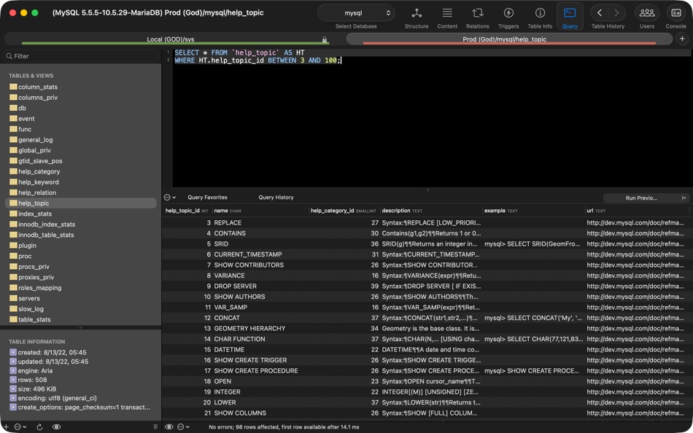The width and height of the screenshot is (693, 433).
Task: Open the actions menu below the query editor
Action: (x=169, y=197)
